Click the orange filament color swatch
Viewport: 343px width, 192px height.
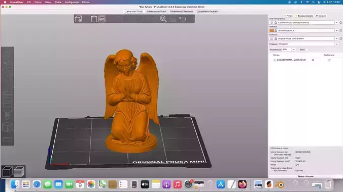click(271, 31)
